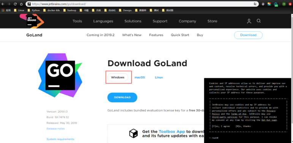
Task: Click the outlined Download button in subnav
Action: (248, 35)
